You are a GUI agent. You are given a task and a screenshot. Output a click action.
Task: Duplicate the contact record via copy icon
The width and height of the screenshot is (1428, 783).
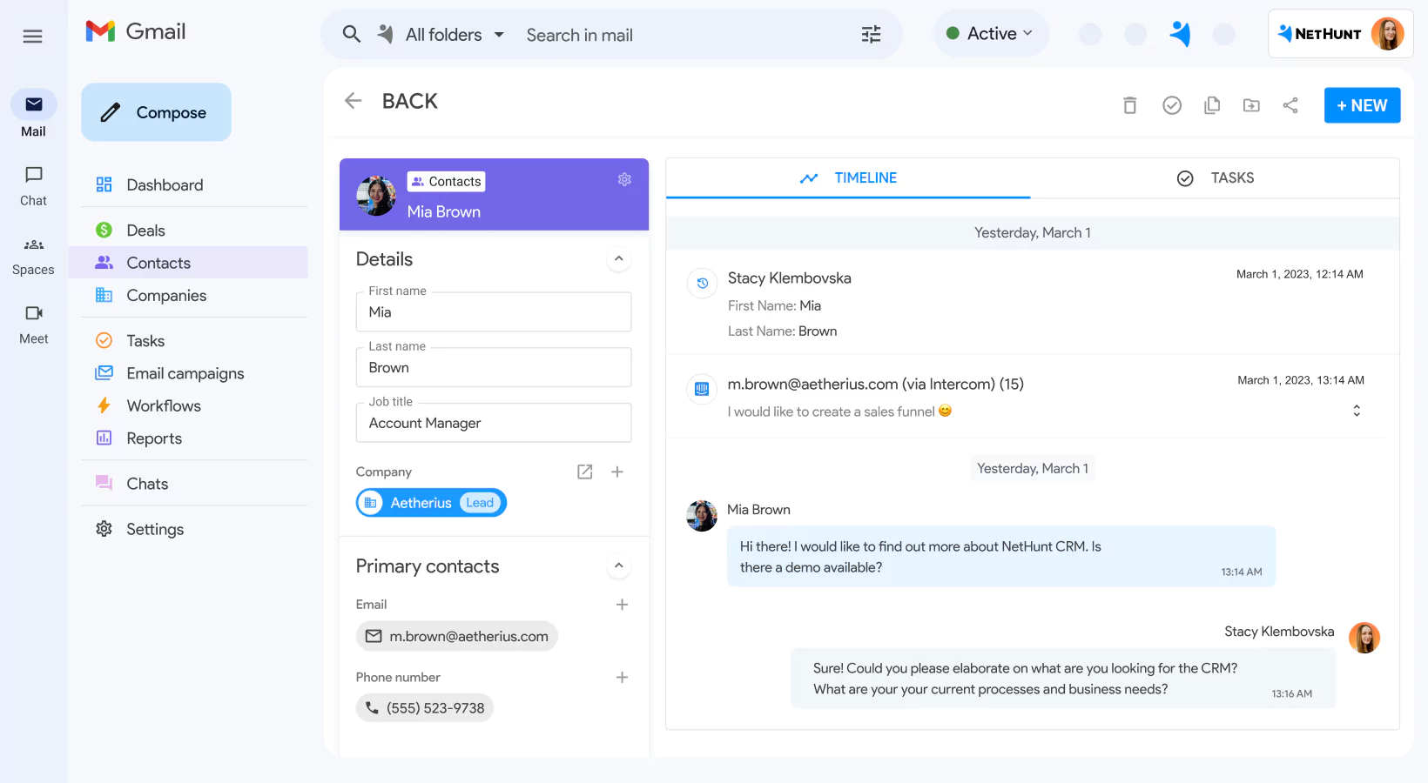[1211, 104]
